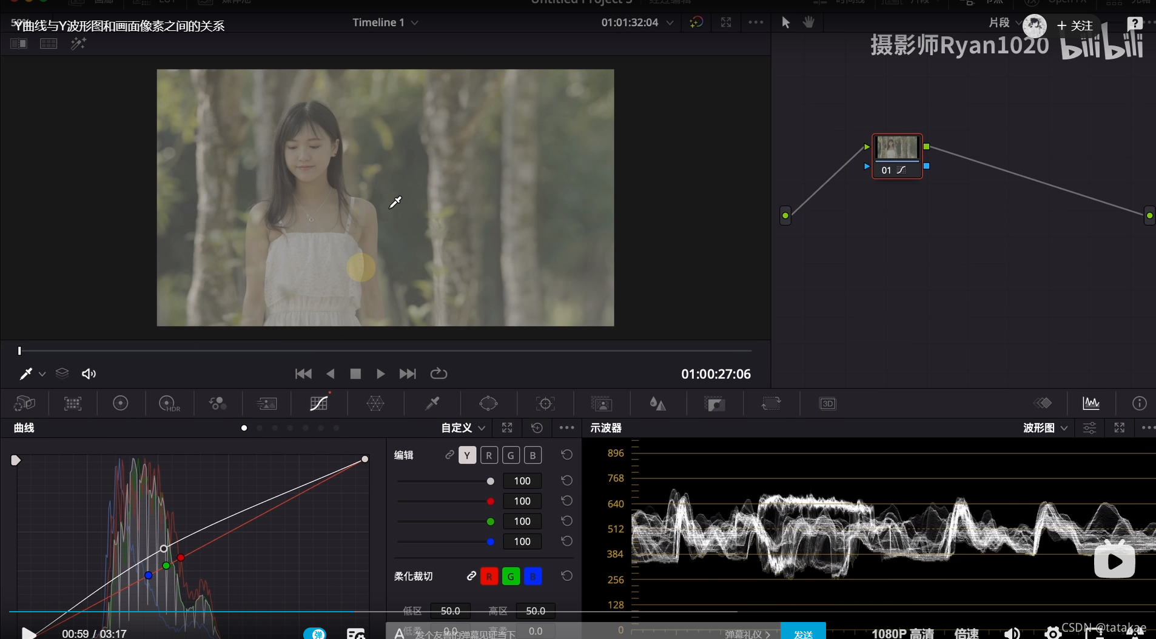
Task: Open the Magic Mask palette
Action: coord(601,403)
